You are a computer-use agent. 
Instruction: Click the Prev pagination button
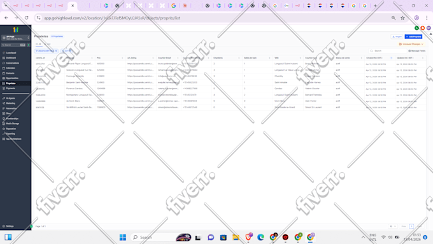tap(404, 226)
